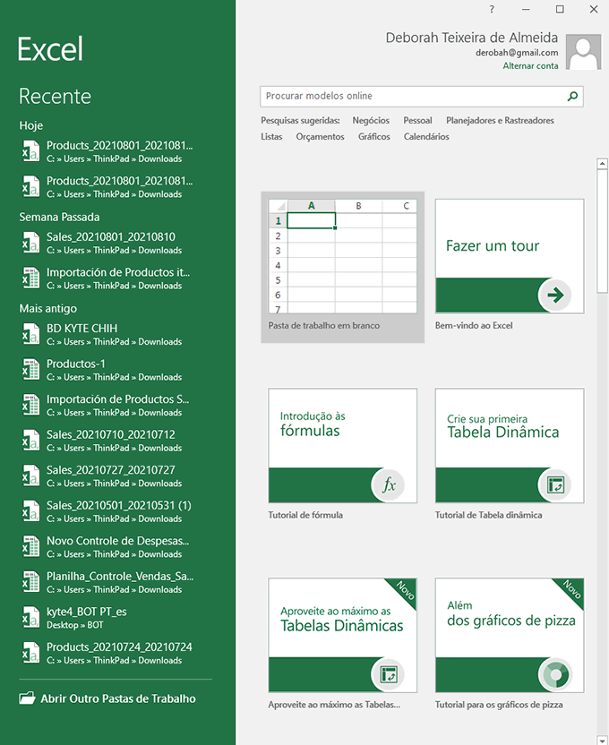
Task: Click icon beside Novo Controle de Despesas
Action: (x=30, y=547)
